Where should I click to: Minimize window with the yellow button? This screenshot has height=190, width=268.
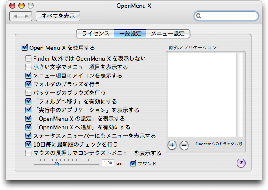[x=22, y=6]
